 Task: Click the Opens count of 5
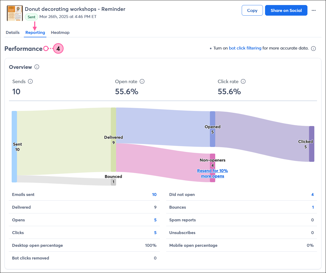point(155,220)
